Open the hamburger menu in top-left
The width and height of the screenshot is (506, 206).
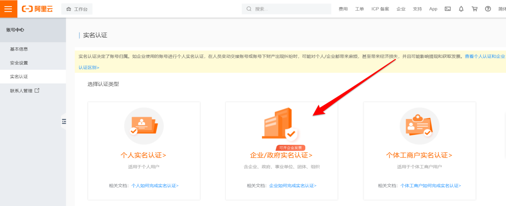click(8, 9)
